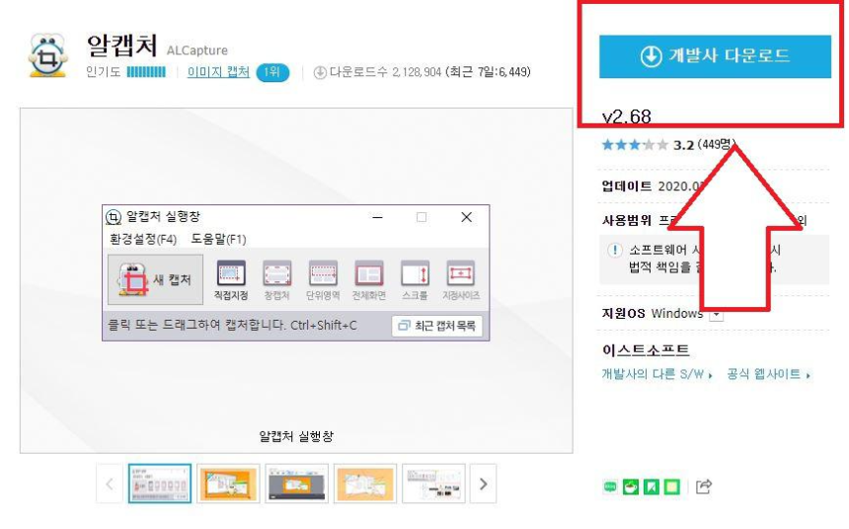Select the fifth white screenshot thumbnail
Screen dimensions: 849x529
click(x=433, y=484)
